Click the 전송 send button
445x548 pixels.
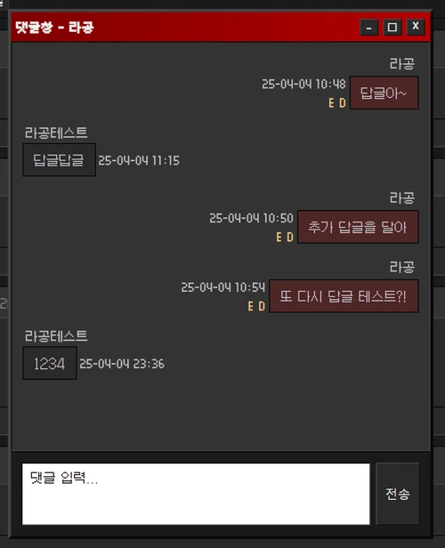(398, 494)
